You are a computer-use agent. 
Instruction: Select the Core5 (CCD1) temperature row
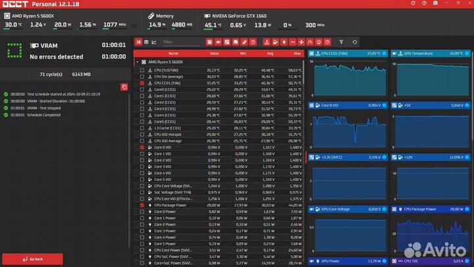pos(218,122)
